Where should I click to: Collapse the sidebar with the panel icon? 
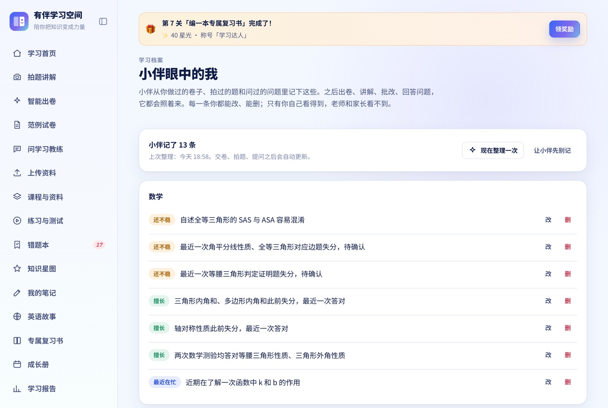pyautogui.click(x=103, y=21)
